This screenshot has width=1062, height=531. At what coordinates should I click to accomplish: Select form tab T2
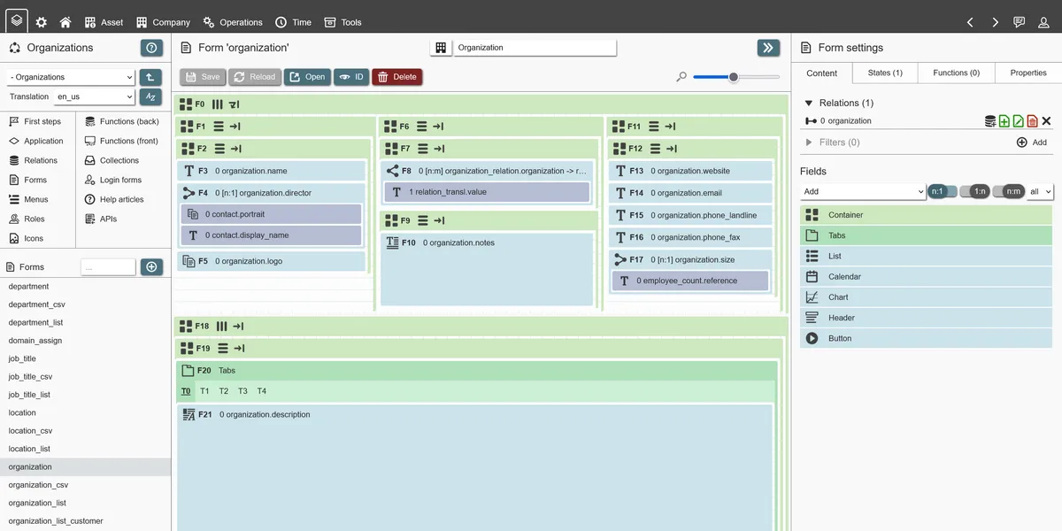[x=224, y=391]
